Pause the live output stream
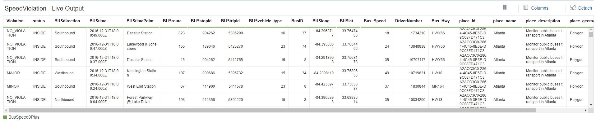 (x=505, y=7)
